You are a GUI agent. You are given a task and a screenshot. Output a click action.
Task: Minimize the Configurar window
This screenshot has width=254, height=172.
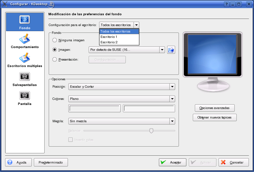click(233, 4)
